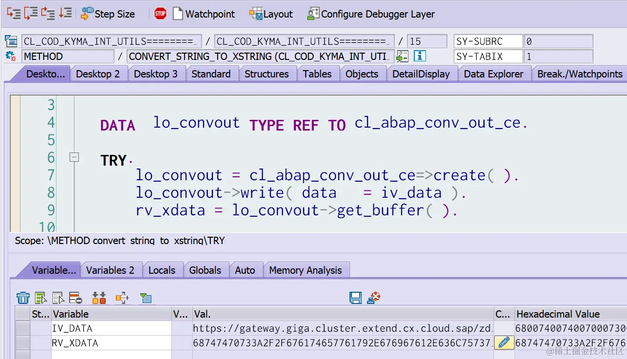Click the SY-TABIX value field showing 1

(x=558, y=56)
